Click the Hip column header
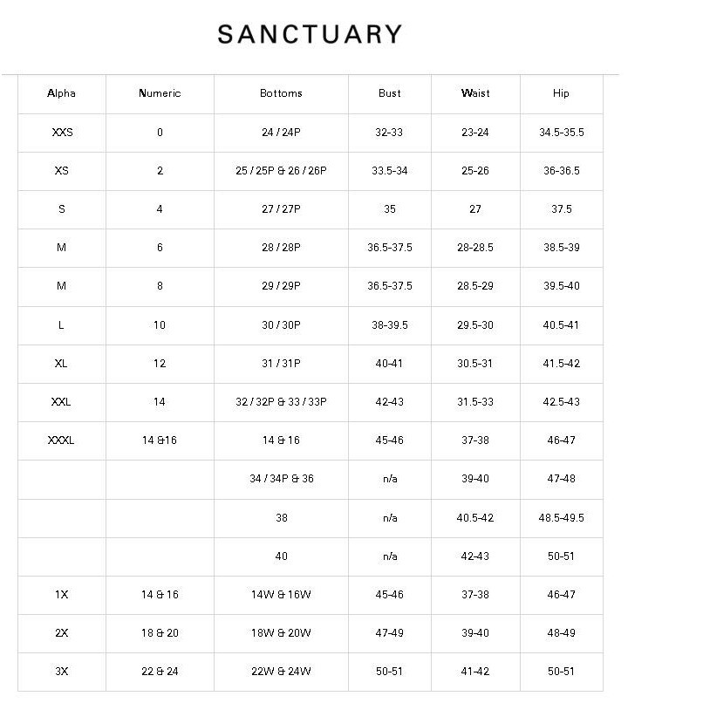Viewport: 703px width, 703px height. [561, 93]
